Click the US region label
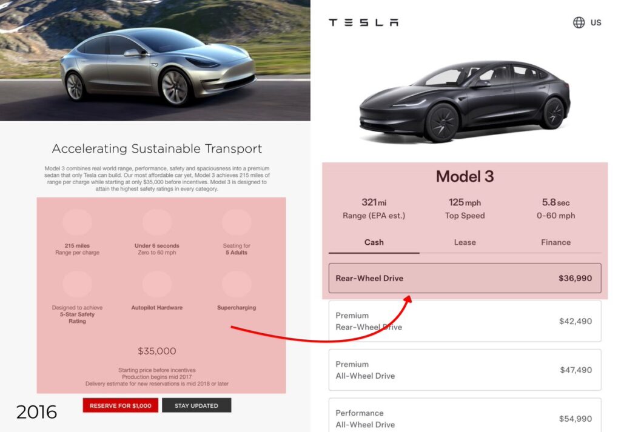The image size is (621, 432). pos(596,22)
